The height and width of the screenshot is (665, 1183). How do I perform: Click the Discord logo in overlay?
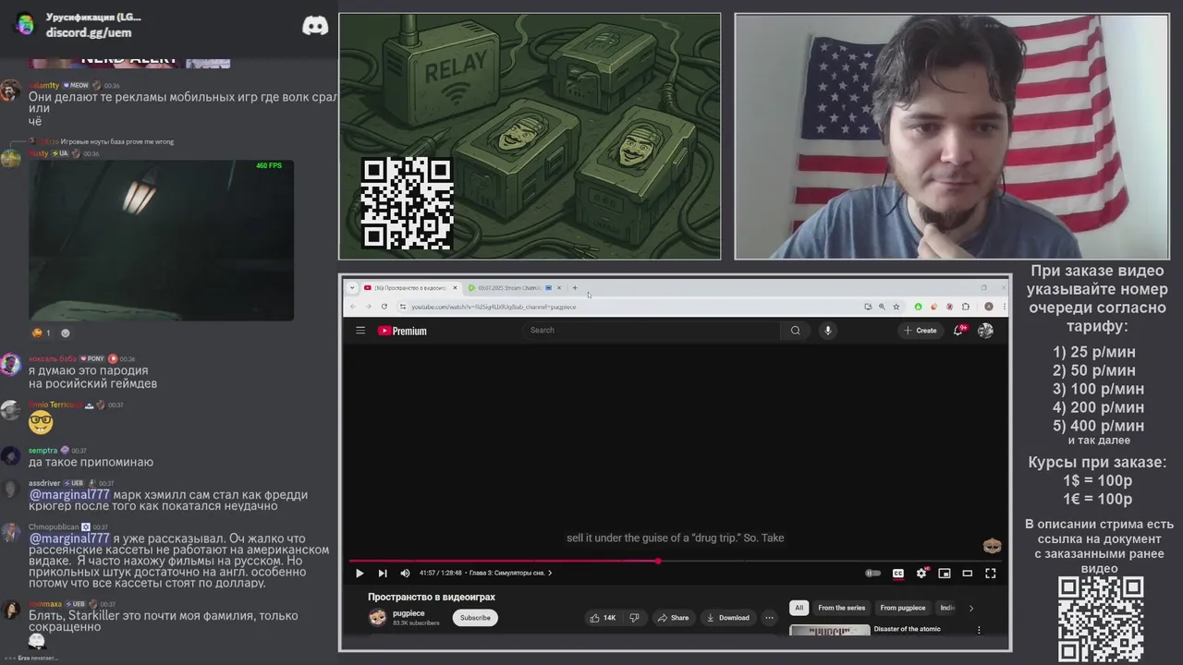pos(315,26)
